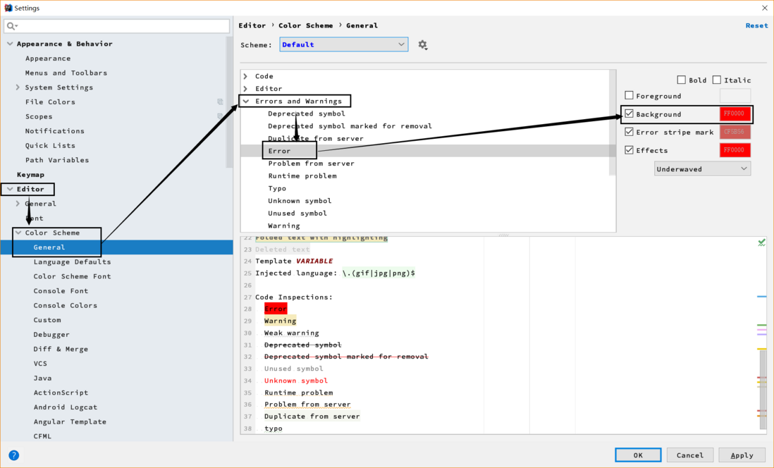
Task: Click the preview pane scrollbar thumb
Action: 763,391
